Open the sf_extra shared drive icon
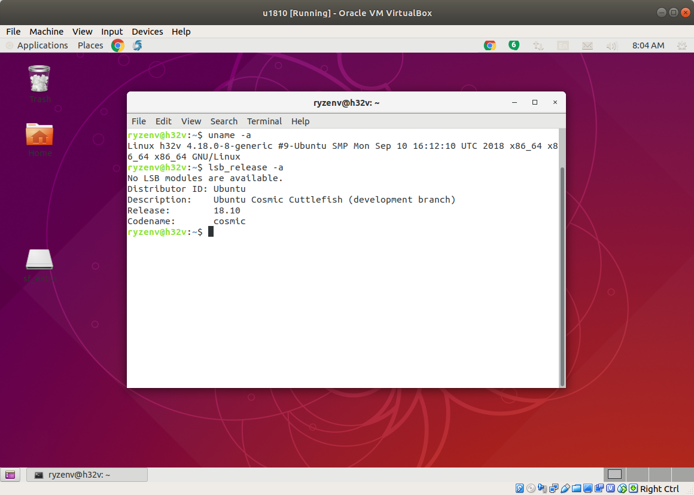The width and height of the screenshot is (694, 495). [39, 259]
